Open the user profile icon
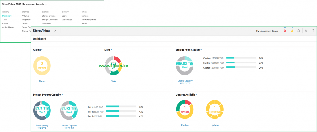 [x=306, y=31]
